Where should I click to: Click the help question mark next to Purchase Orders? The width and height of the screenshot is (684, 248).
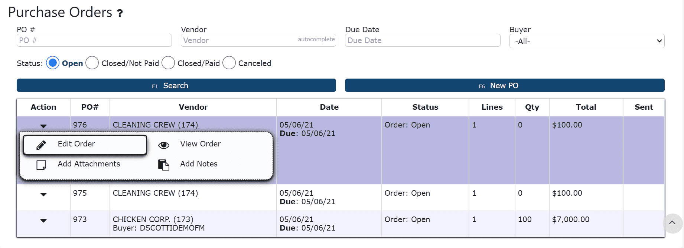(120, 14)
